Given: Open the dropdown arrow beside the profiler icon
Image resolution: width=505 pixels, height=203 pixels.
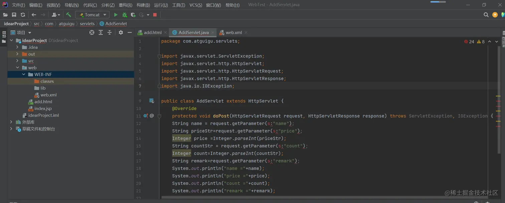Looking at the screenshot, I should click(148, 15).
